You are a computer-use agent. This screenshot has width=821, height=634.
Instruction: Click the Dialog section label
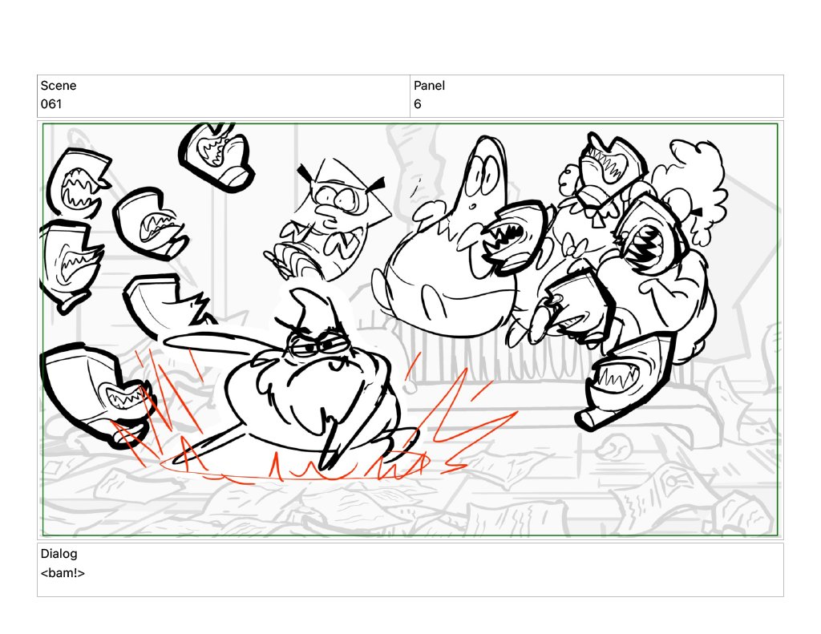pyautogui.click(x=59, y=554)
